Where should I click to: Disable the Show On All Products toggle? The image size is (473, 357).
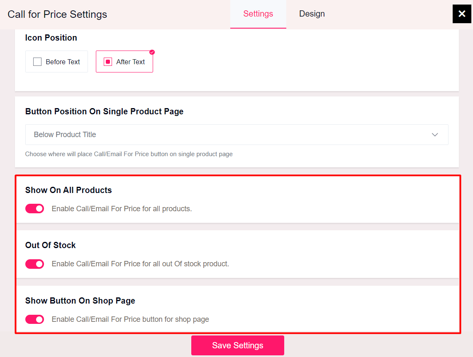click(34, 208)
